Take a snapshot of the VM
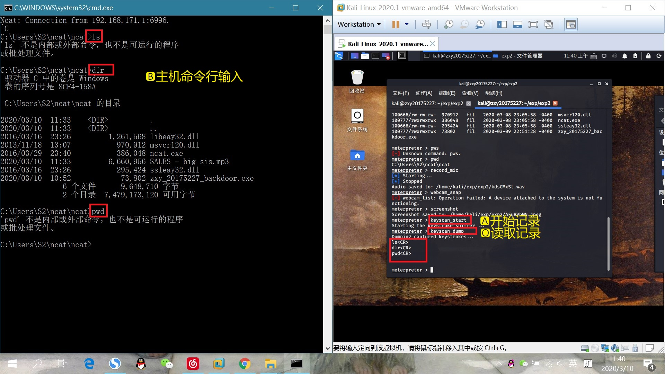The width and height of the screenshot is (665, 374). tap(449, 24)
